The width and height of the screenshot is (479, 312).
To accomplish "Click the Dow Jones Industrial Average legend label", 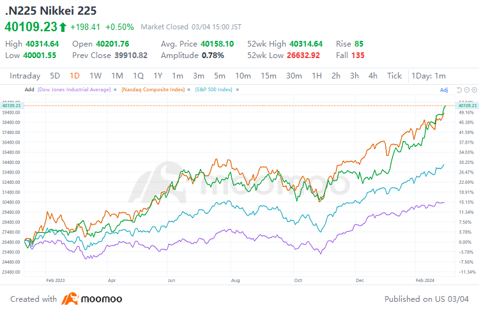I will pyautogui.click(x=74, y=89).
